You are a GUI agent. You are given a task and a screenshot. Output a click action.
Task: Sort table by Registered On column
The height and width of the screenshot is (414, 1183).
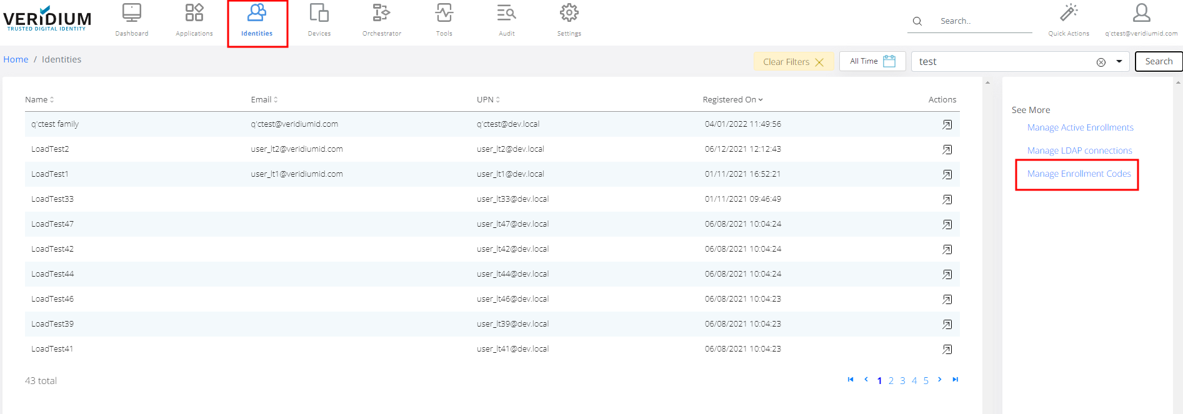pyautogui.click(x=732, y=100)
